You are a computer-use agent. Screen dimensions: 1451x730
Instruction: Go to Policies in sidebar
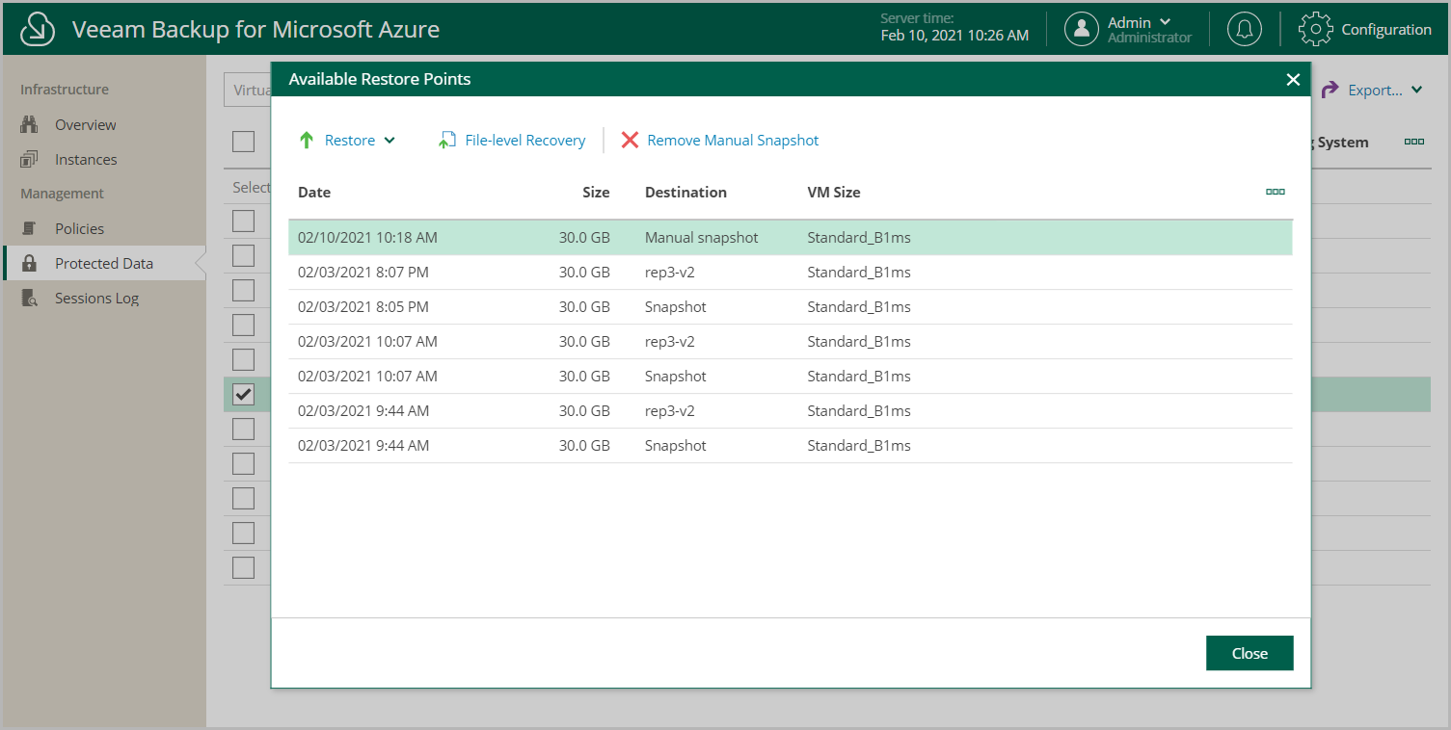79,228
